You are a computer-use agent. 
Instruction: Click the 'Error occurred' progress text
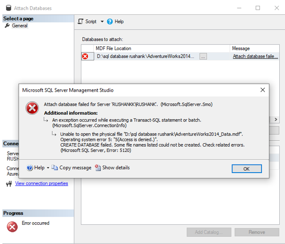point(36,223)
